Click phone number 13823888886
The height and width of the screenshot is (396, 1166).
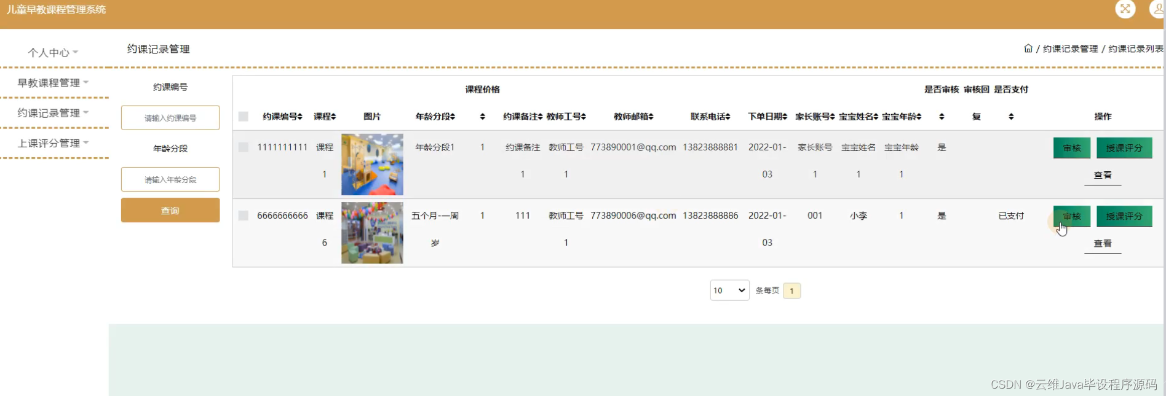click(710, 215)
